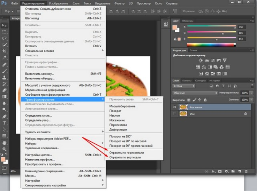Switch to the Стили tab
The height and width of the screenshot is (191, 257).
[x=193, y=50]
